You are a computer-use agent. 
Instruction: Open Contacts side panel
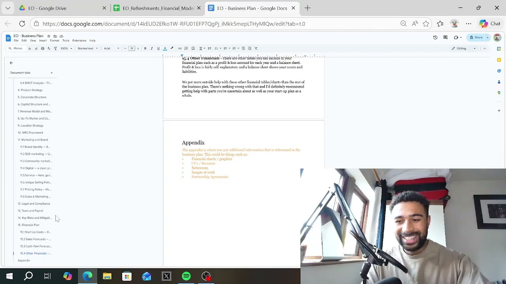(x=499, y=82)
